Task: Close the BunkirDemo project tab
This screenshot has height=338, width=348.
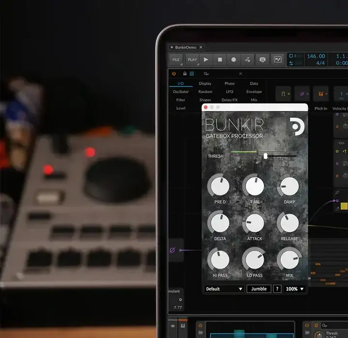Action: coord(201,47)
